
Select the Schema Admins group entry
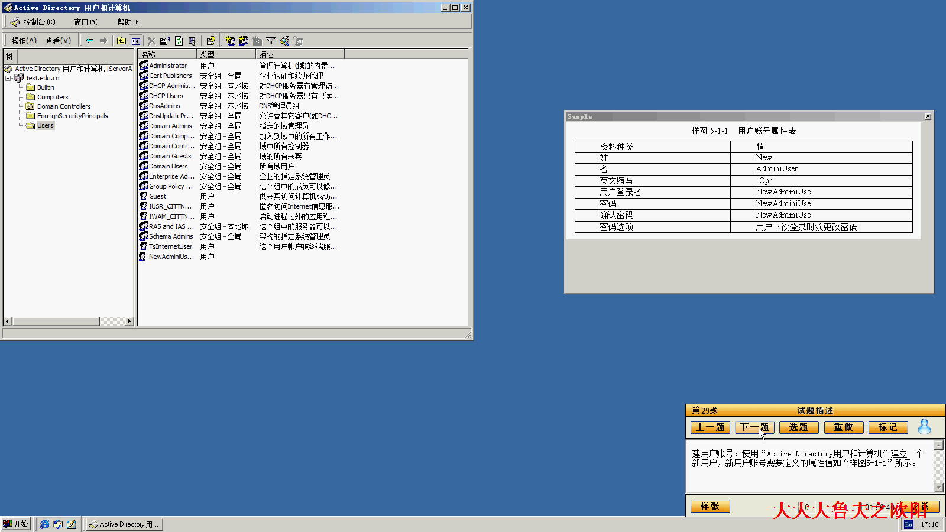tap(171, 236)
